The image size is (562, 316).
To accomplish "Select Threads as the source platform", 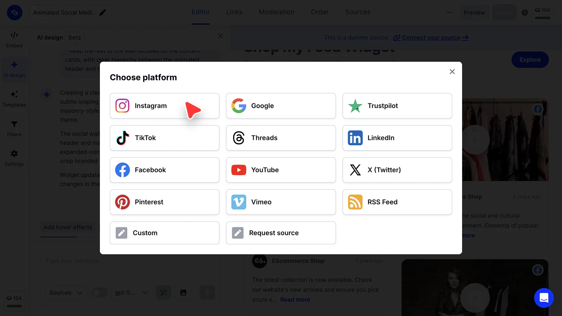I will [281, 138].
